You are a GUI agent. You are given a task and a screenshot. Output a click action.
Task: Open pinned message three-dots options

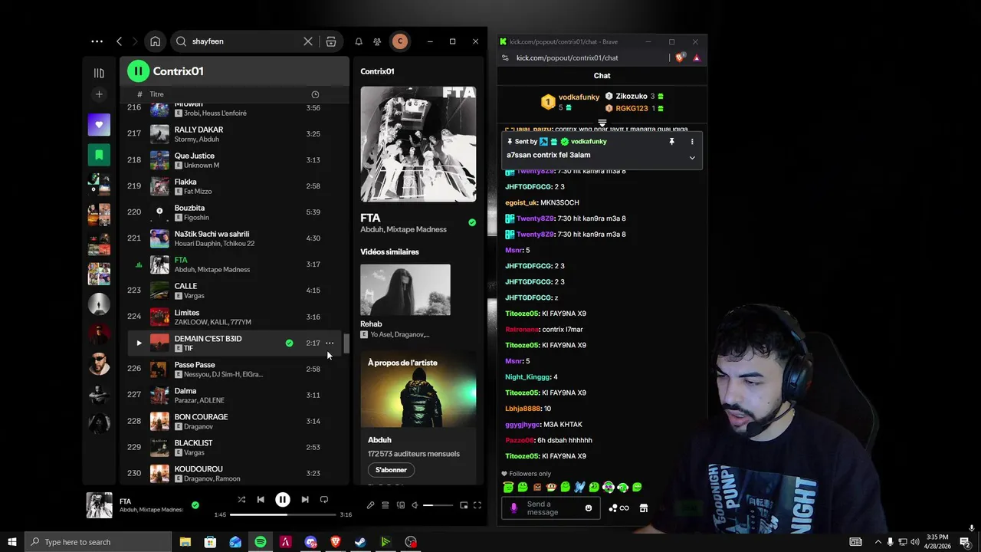pyautogui.click(x=692, y=142)
